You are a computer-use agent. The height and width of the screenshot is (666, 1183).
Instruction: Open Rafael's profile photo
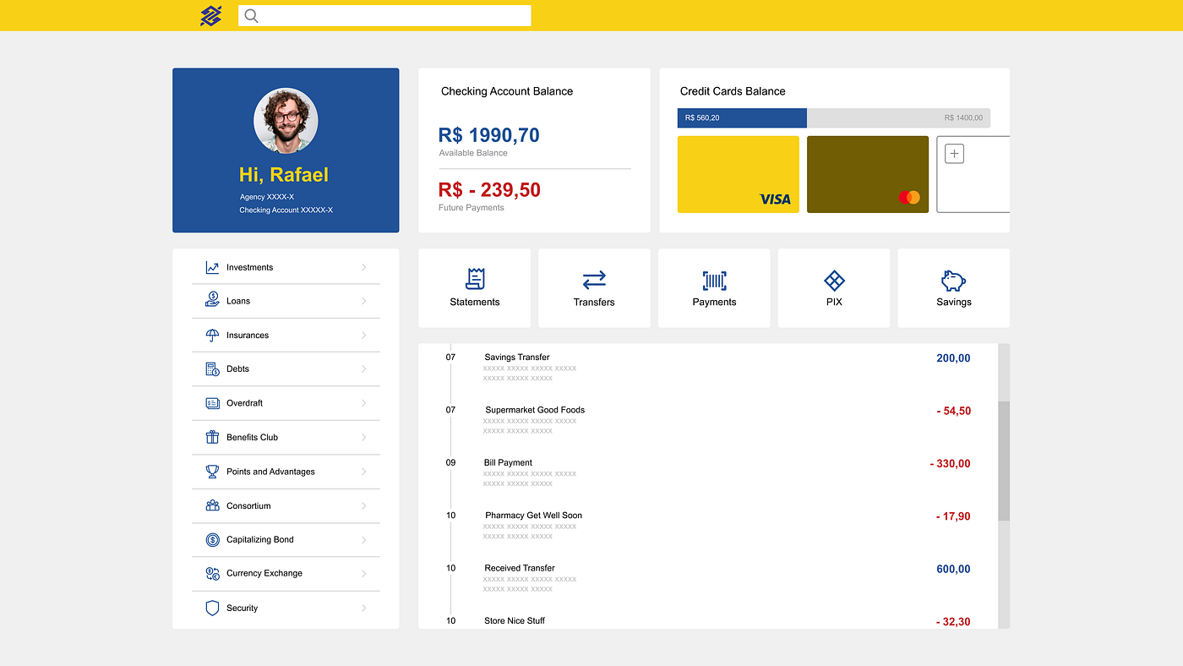(x=286, y=120)
